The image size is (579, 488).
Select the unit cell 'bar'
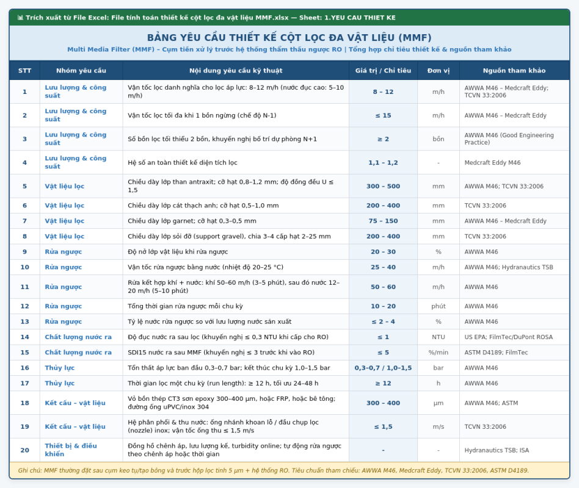(x=439, y=368)
